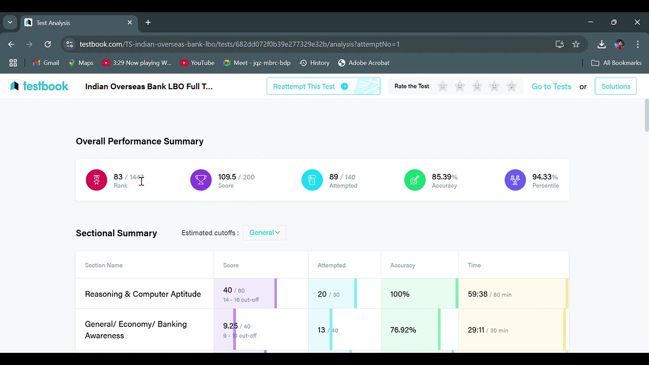The image size is (649, 365).
Task: Go back using browser back arrow
Action: pyautogui.click(x=11, y=44)
